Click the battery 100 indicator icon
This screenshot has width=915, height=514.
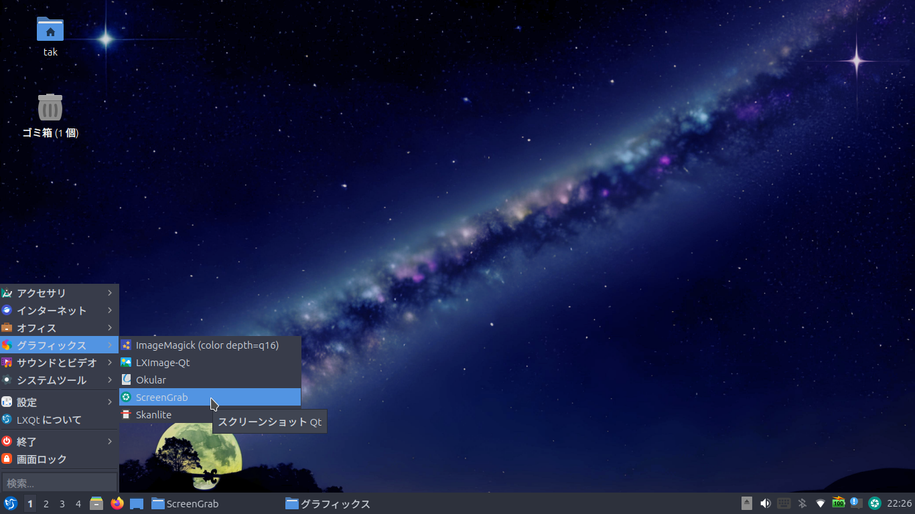pyautogui.click(x=838, y=503)
